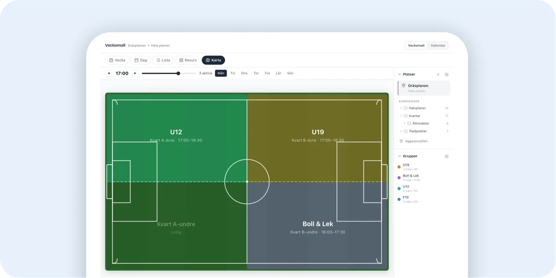Click the Gräsplanen pin icon

(404, 86)
